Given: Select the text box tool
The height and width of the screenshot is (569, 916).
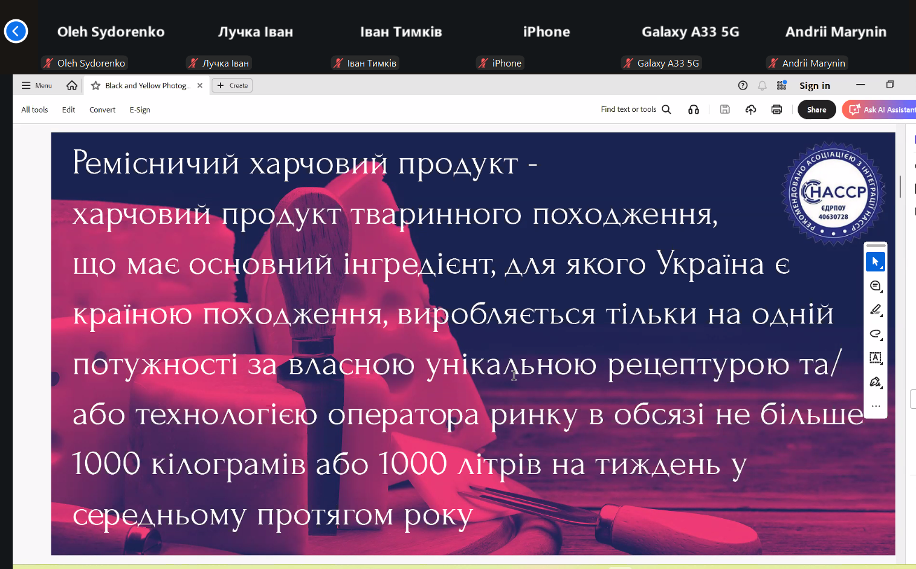Looking at the screenshot, I should click(875, 357).
